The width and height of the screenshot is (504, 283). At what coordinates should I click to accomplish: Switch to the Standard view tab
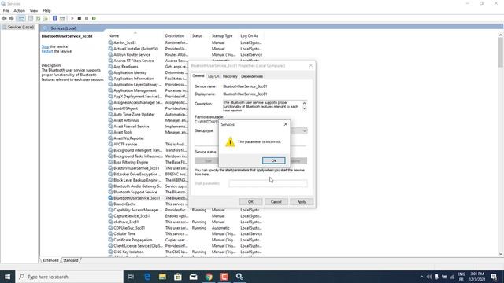pos(71,260)
